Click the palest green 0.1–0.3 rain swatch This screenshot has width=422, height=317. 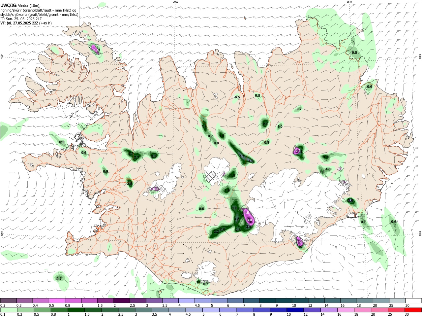coord(8,310)
